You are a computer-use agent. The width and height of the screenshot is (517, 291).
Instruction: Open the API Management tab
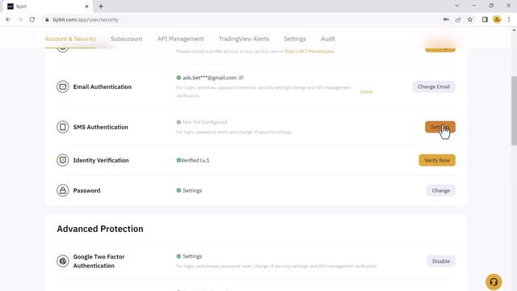point(180,39)
